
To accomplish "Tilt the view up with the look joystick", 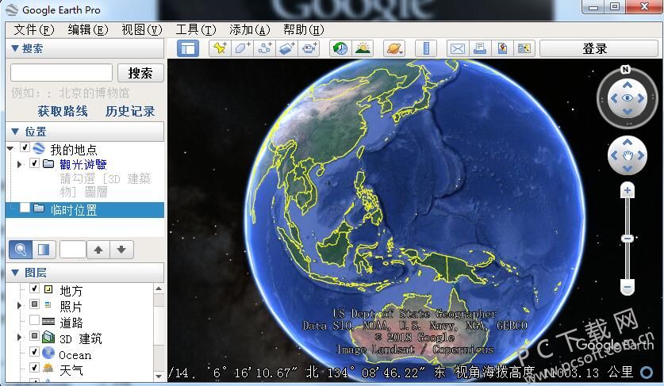I will tap(628, 86).
